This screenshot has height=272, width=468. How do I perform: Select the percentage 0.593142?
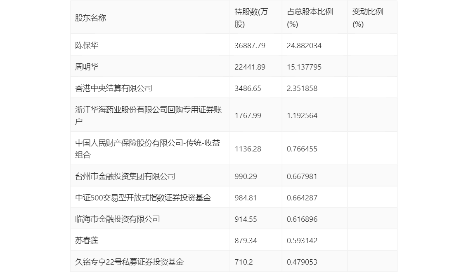pyautogui.click(x=302, y=241)
